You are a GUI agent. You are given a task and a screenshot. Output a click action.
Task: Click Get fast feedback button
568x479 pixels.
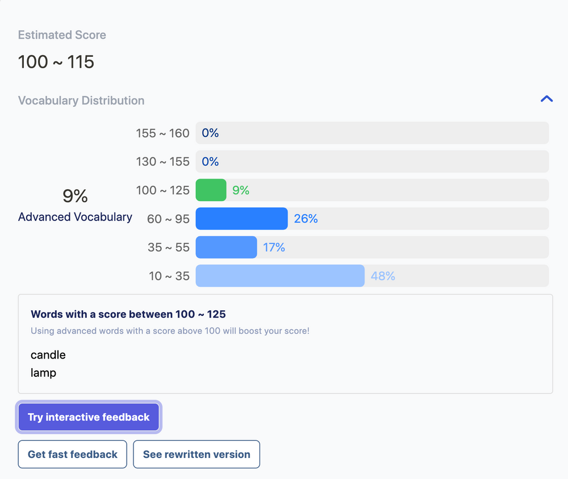[x=73, y=455]
